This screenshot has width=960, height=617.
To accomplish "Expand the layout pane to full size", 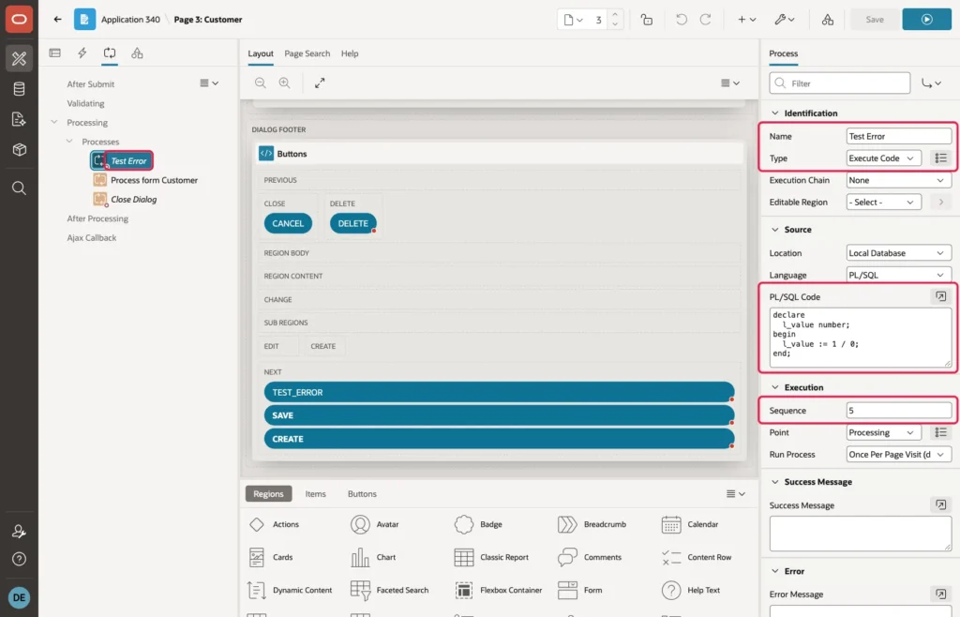I will [320, 83].
